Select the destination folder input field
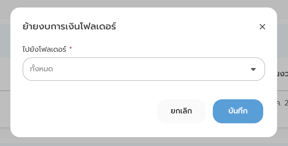This screenshot has width=288, height=146. tap(144, 69)
